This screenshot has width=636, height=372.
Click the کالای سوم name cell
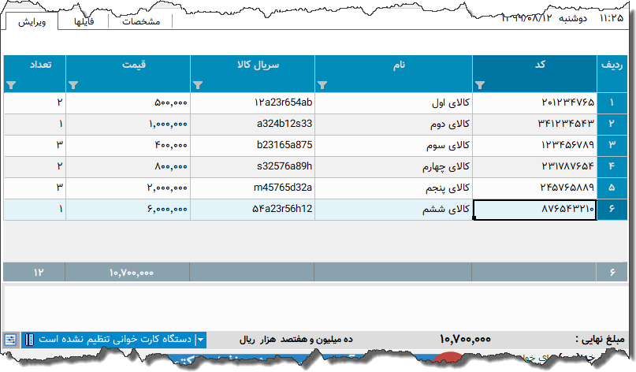coord(394,145)
